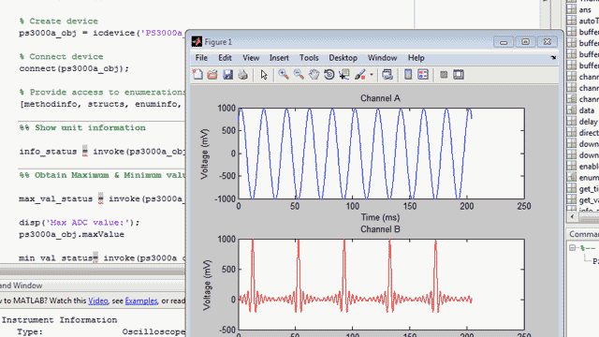Click the 'info_status' code line
599x337 pixels.
[x=102, y=152]
